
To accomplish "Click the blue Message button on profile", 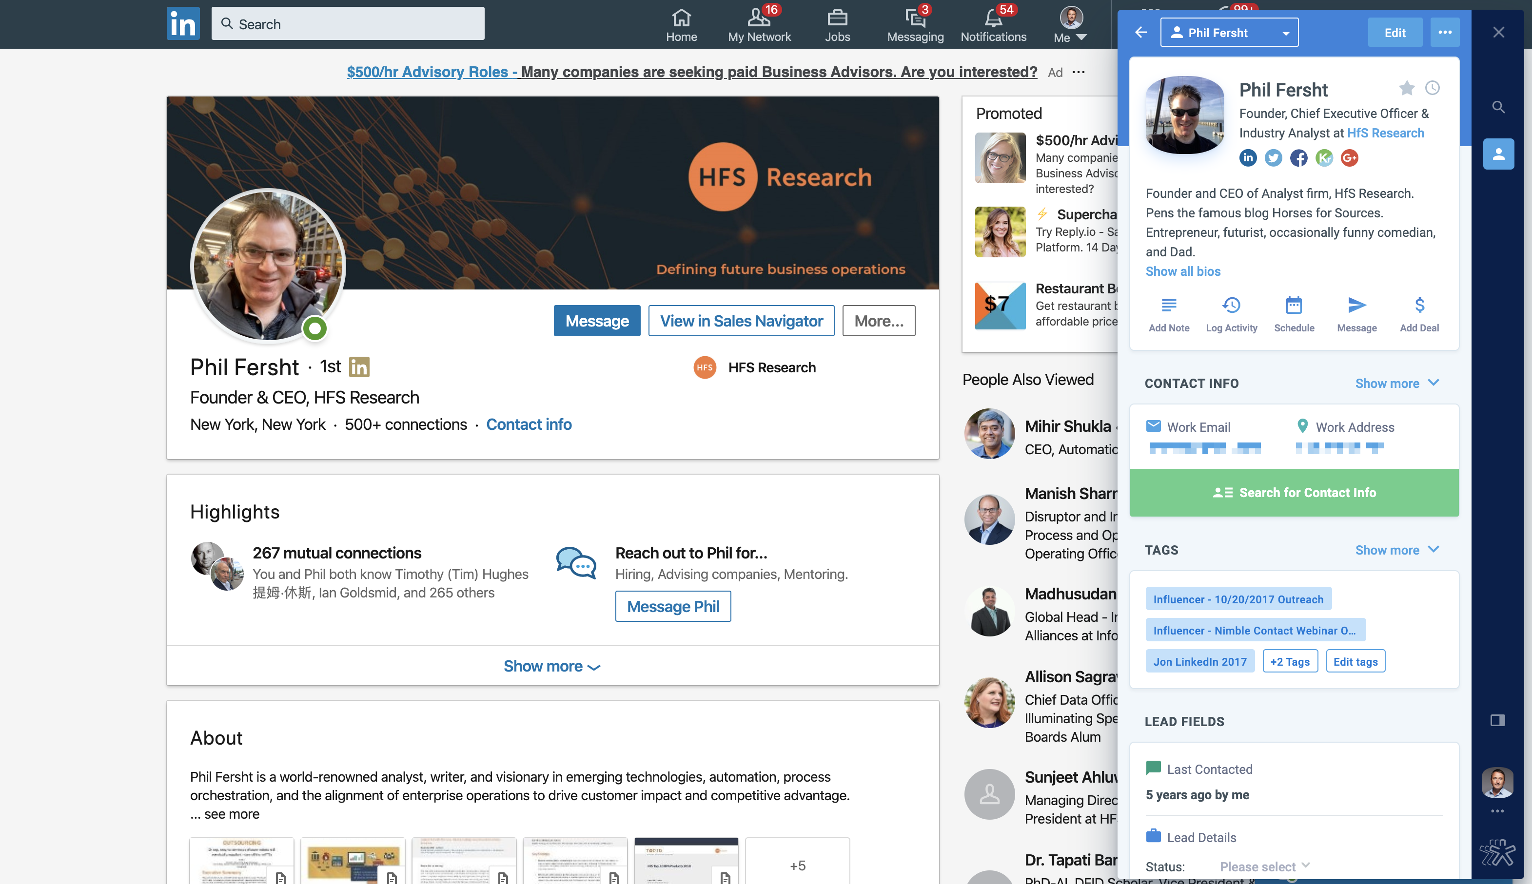I will 596,321.
